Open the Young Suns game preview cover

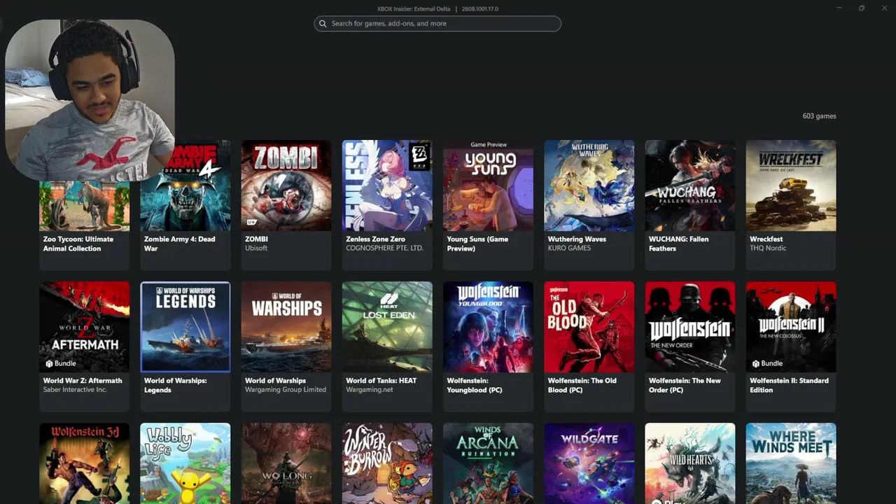click(x=488, y=185)
